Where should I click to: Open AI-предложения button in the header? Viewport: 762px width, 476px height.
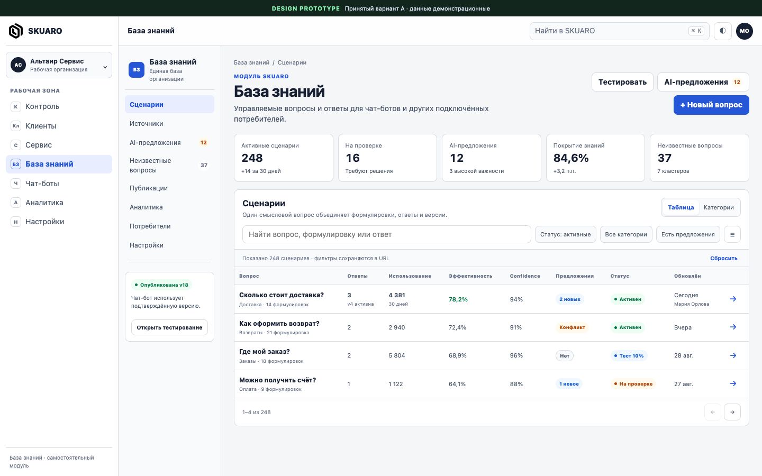(703, 82)
